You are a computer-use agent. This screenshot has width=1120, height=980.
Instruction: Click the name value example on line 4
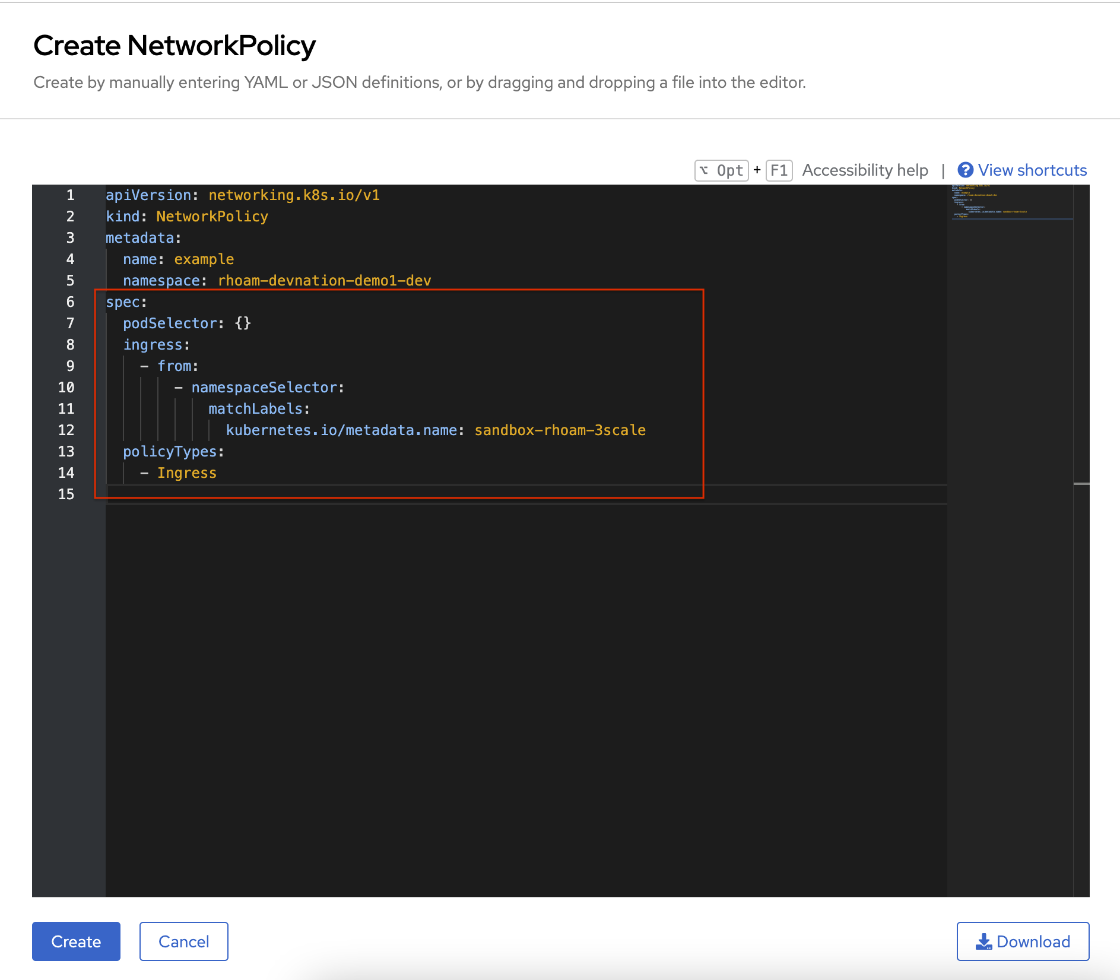click(204, 259)
